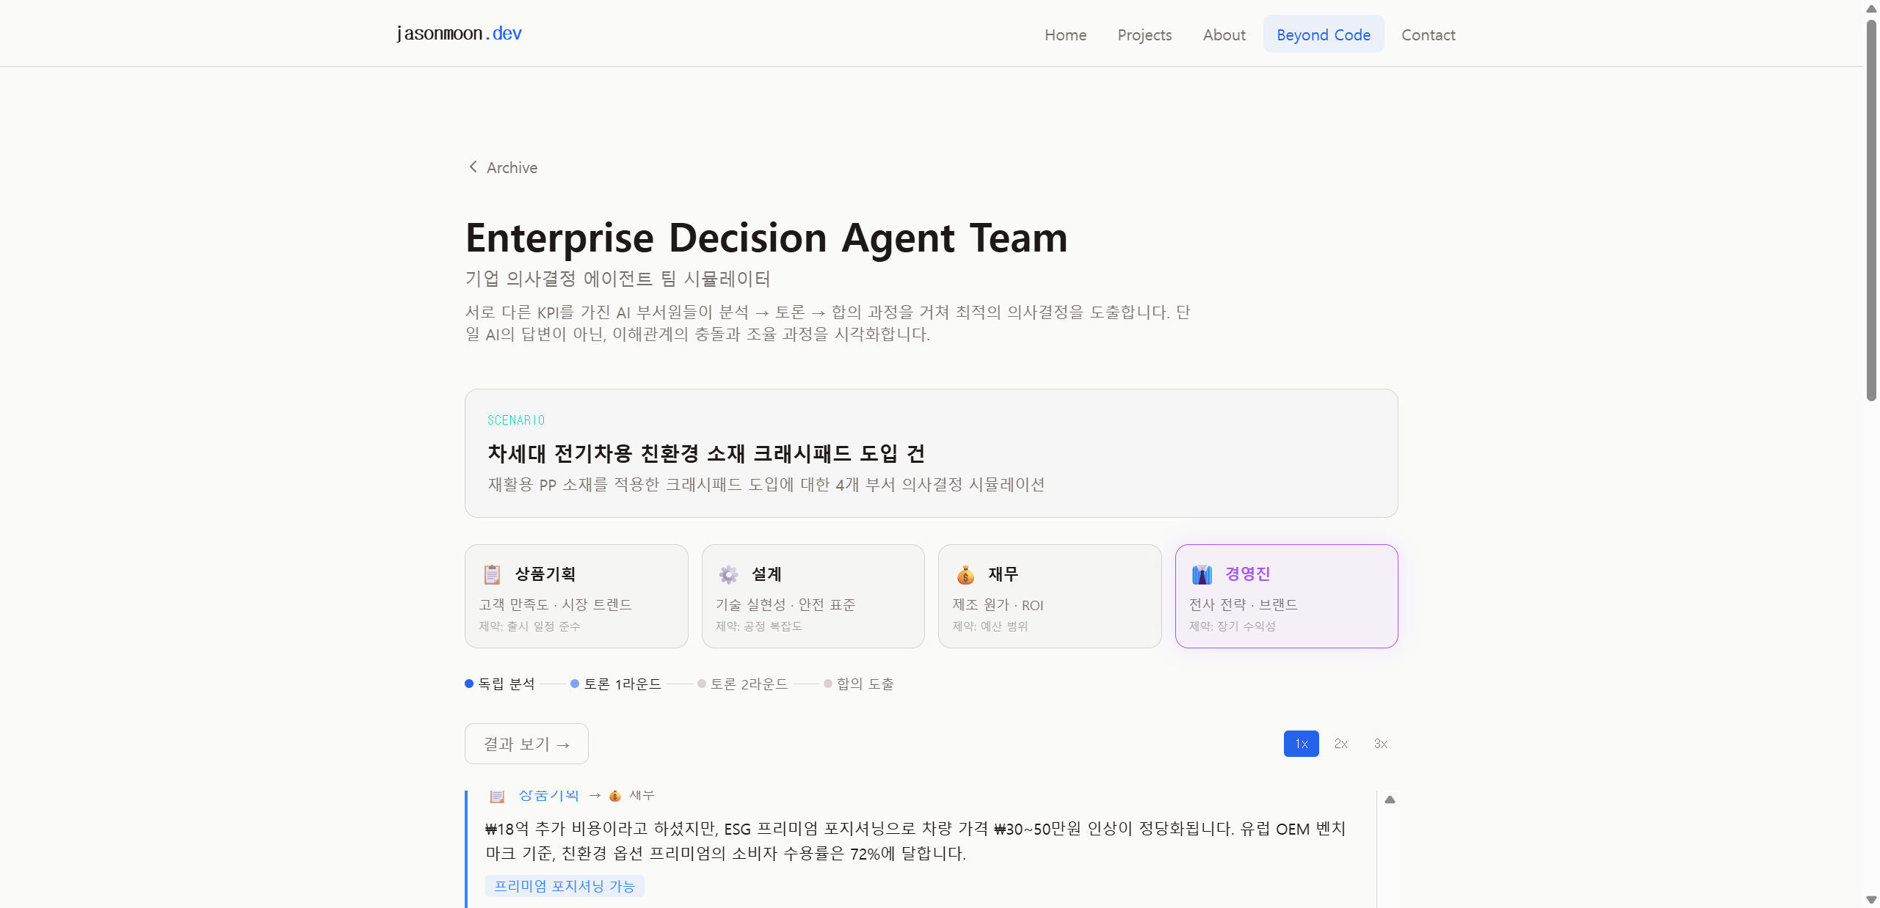Screen dimensions: 1880x908
Task: Enable 2x simulation speed
Action: (x=1340, y=744)
